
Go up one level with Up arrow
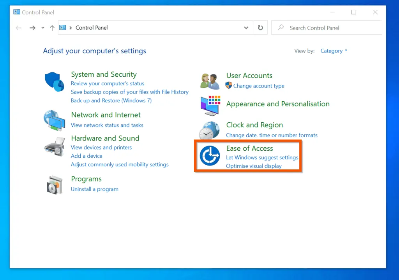coord(52,28)
